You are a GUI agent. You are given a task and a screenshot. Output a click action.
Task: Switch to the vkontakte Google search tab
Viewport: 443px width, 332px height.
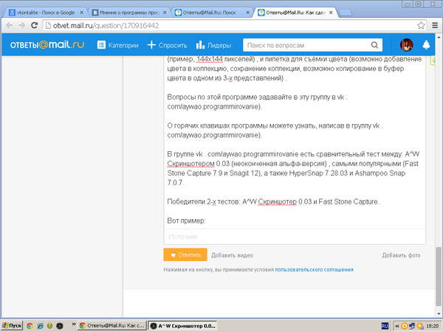point(45,13)
